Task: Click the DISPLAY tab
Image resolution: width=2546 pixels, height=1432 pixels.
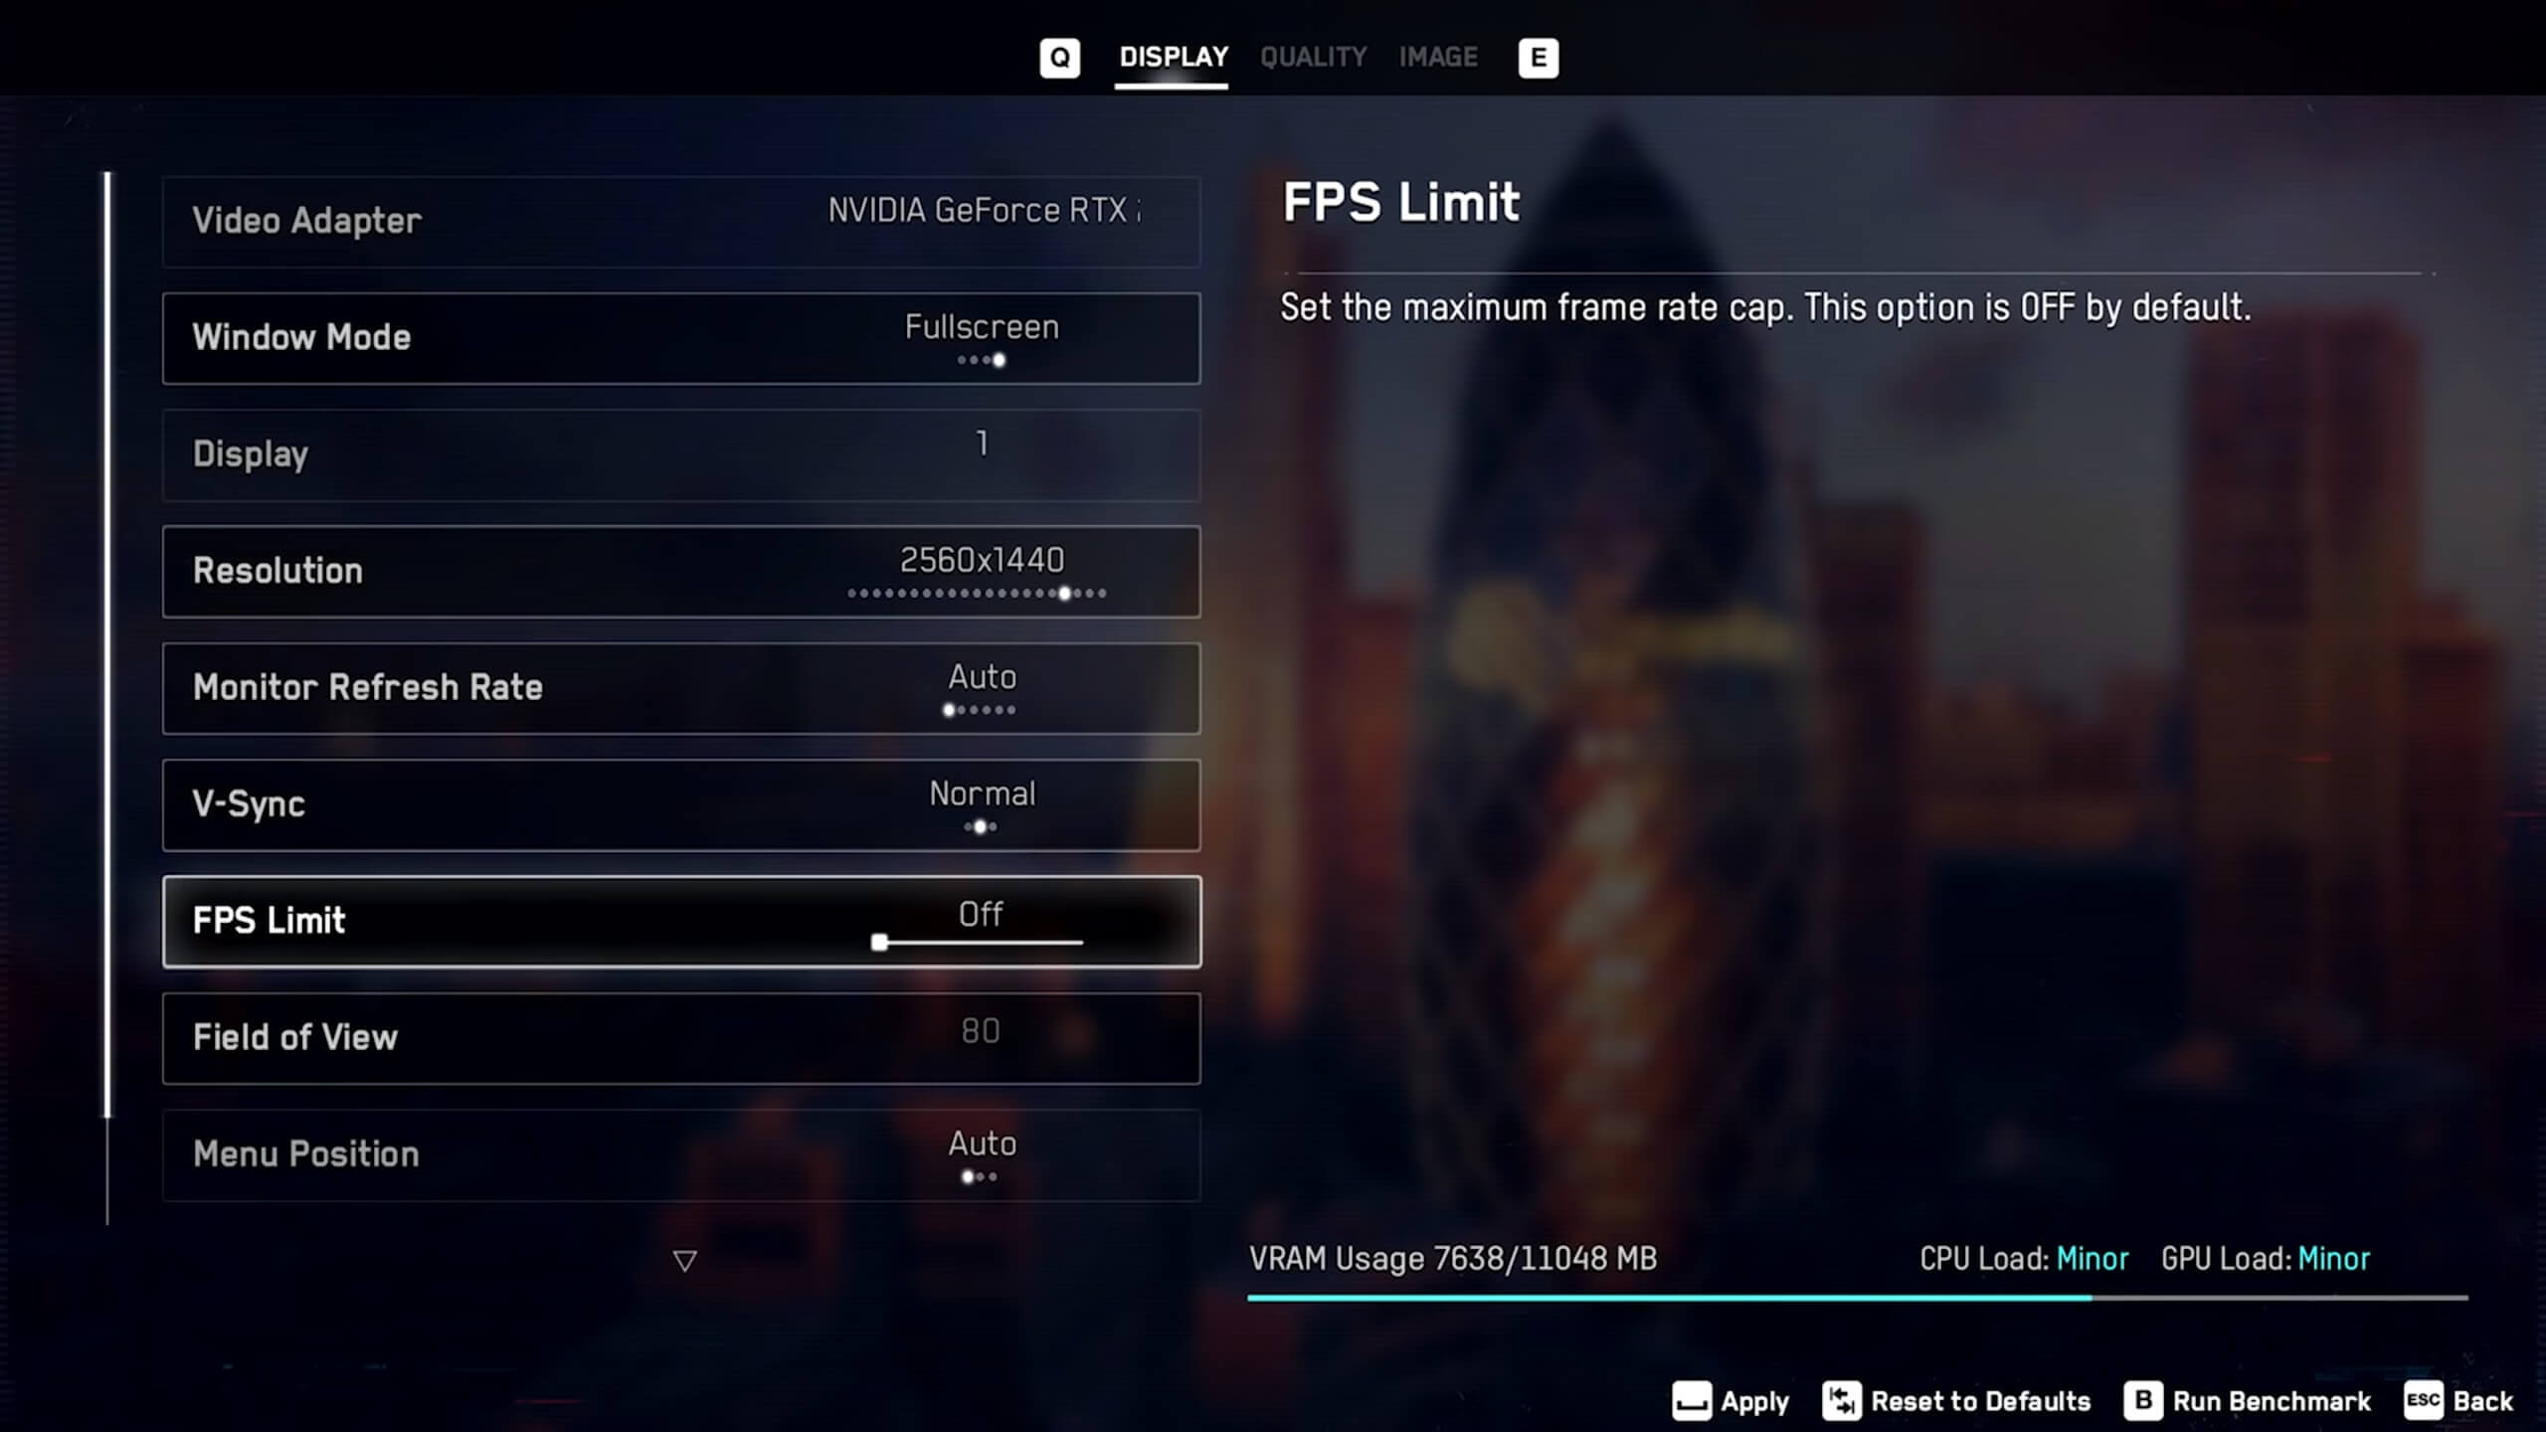Action: pyautogui.click(x=1174, y=56)
